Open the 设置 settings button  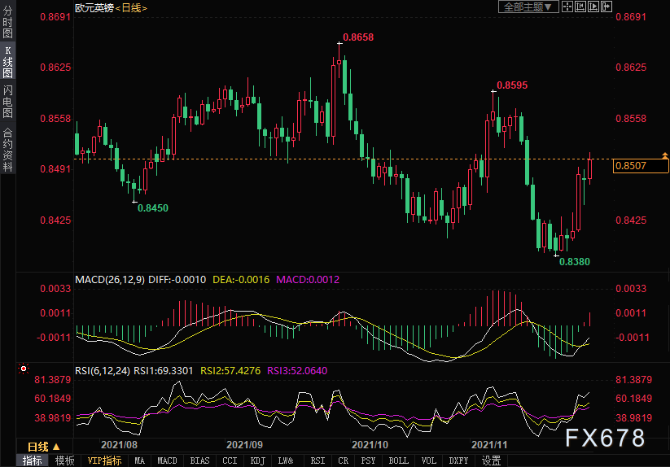coord(491,460)
